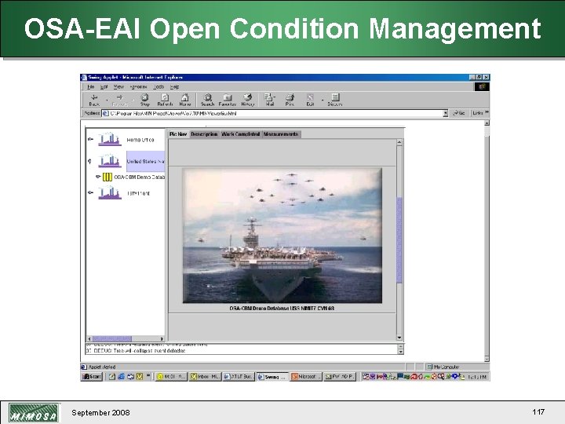The height and width of the screenshot is (424, 565).
Task: Show more quick launch icons chevron
Action: click(x=148, y=376)
